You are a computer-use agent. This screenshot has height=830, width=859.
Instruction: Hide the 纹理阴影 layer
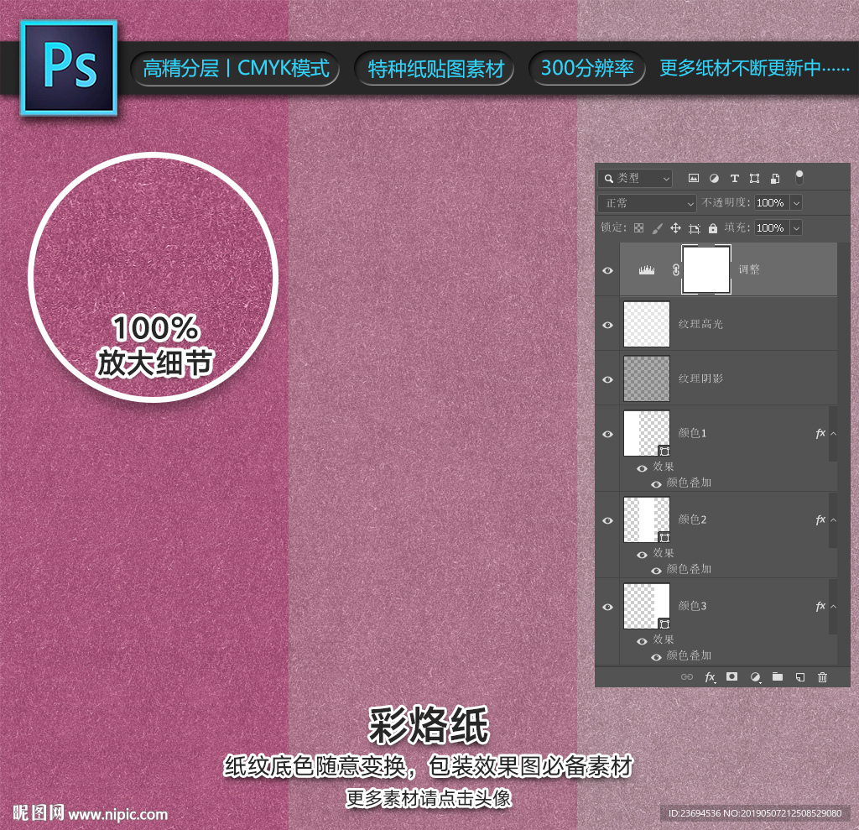coord(607,380)
